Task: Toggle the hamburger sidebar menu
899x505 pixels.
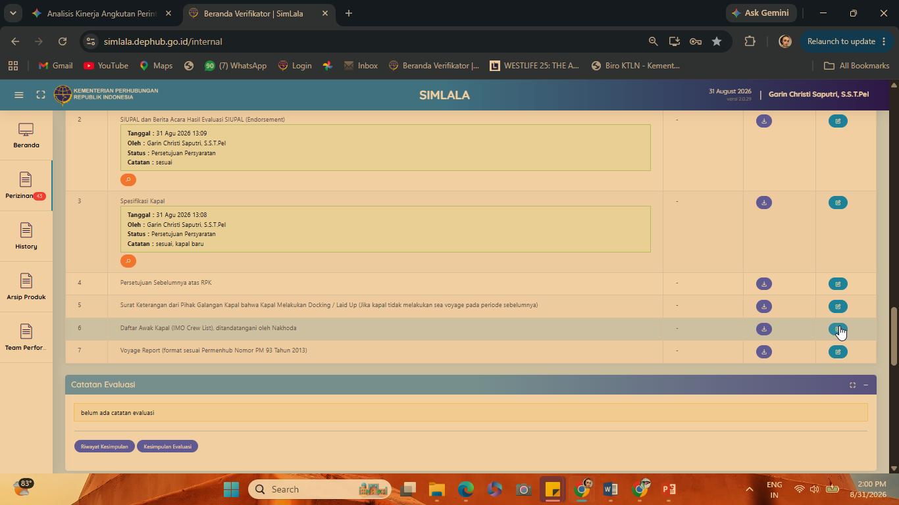Action: click(x=19, y=95)
